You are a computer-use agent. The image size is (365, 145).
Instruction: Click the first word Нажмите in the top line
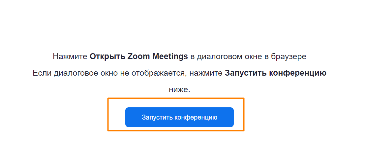click(70, 56)
